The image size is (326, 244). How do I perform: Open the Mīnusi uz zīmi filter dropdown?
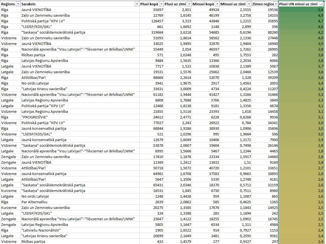249,4
